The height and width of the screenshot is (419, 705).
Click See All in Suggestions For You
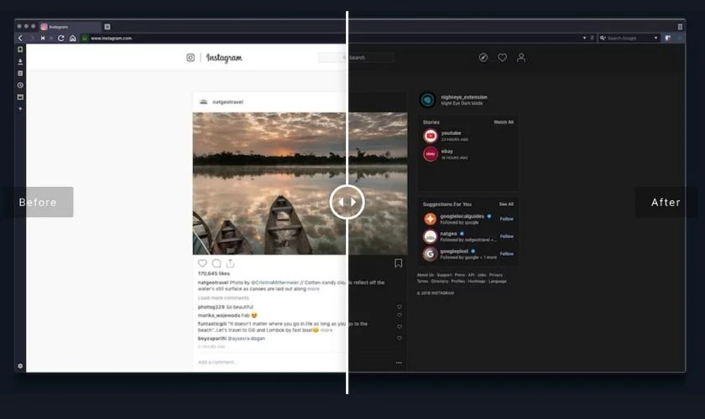[506, 204]
